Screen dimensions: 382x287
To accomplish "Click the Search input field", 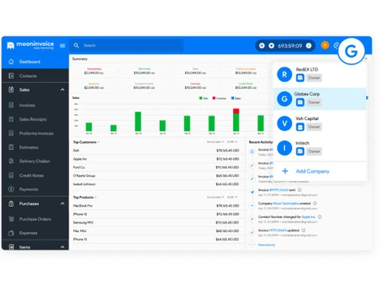I will (127, 45).
